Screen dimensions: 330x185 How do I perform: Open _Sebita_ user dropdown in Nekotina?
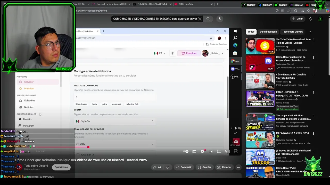213,53
